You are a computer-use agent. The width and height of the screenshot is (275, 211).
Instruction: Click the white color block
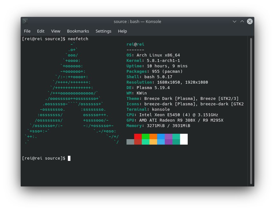pos(184,139)
